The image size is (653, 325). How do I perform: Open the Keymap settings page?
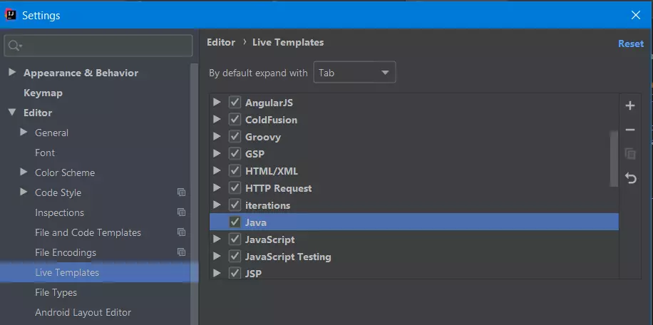43,93
